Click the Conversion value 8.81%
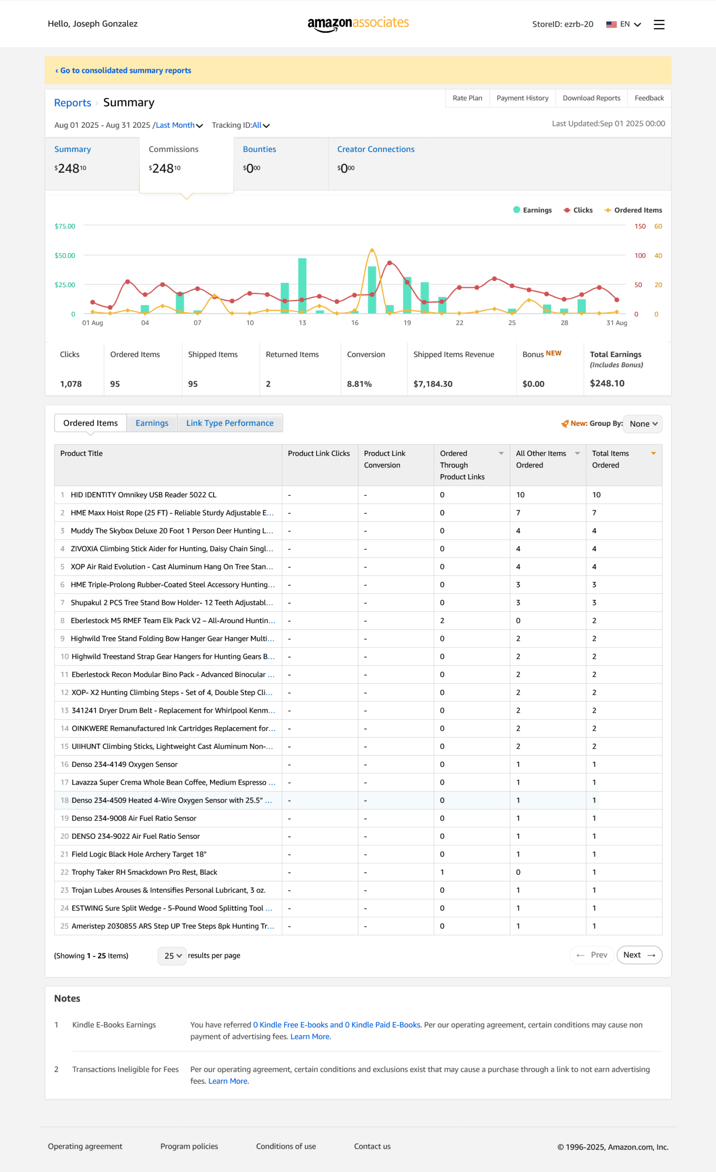This screenshot has height=1172, width=716. coord(359,384)
